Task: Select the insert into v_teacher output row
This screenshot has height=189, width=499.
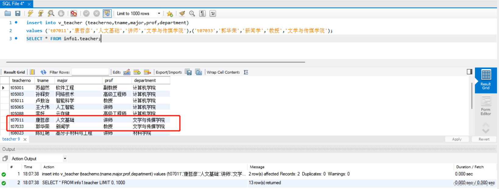Action: (248, 174)
